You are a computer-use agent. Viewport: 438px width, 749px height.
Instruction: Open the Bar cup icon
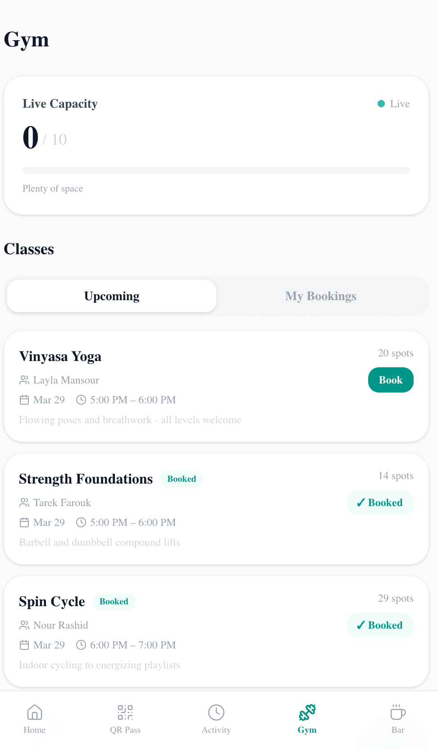[x=398, y=712]
